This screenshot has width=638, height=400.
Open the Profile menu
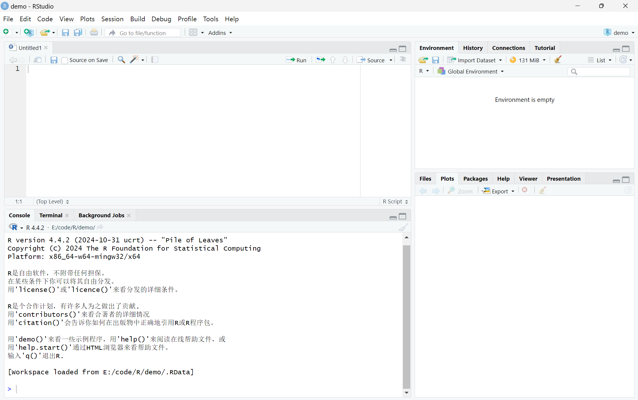pyautogui.click(x=187, y=19)
